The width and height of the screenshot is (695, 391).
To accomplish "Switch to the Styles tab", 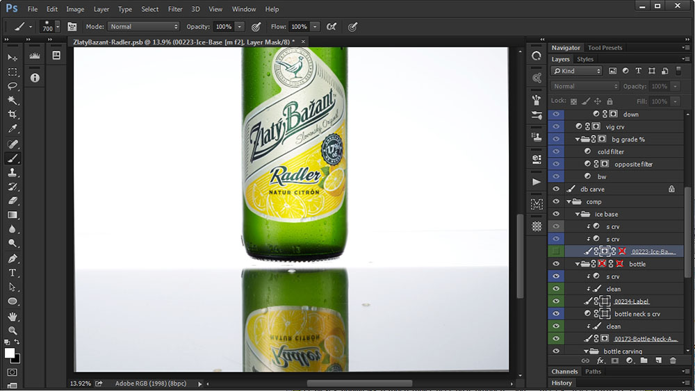I will tap(584, 59).
